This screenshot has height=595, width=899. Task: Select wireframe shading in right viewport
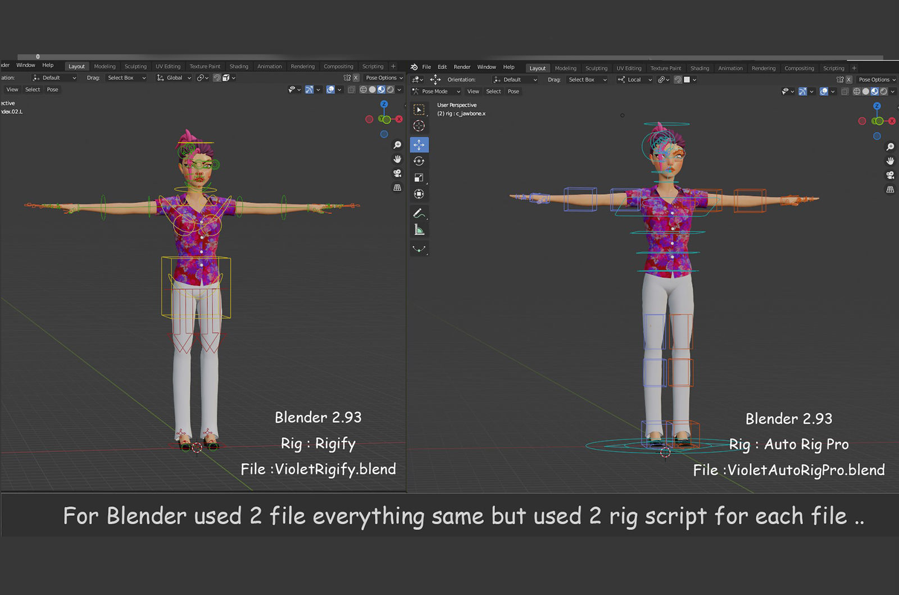tap(857, 91)
